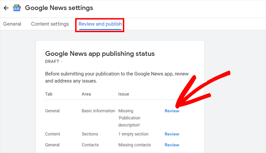Viewport: 266px width, 153px height.
Task: Review the Missing contacts issue
Action: (172, 145)
